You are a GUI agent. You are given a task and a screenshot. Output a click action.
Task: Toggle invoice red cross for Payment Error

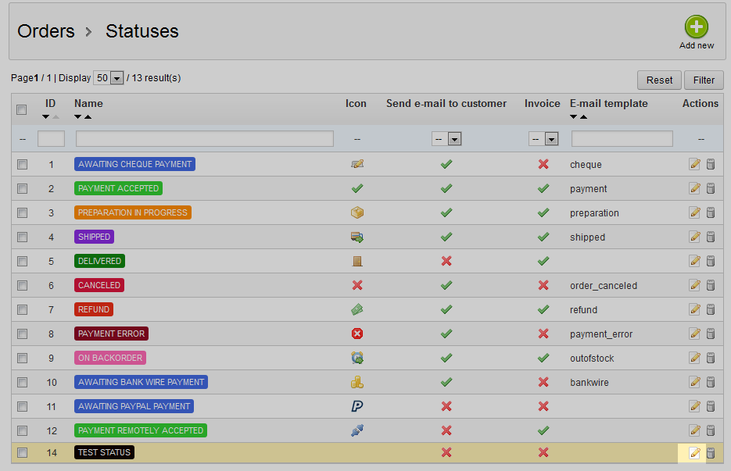point(543,334)
